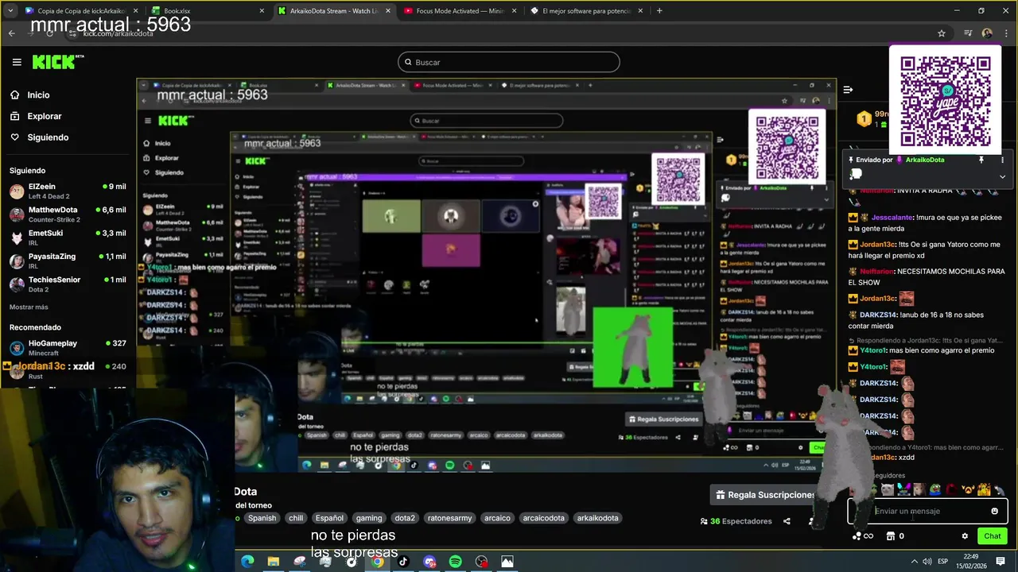Select the arkaikodota tag
1018x572 pixels.
pos(597,518)
